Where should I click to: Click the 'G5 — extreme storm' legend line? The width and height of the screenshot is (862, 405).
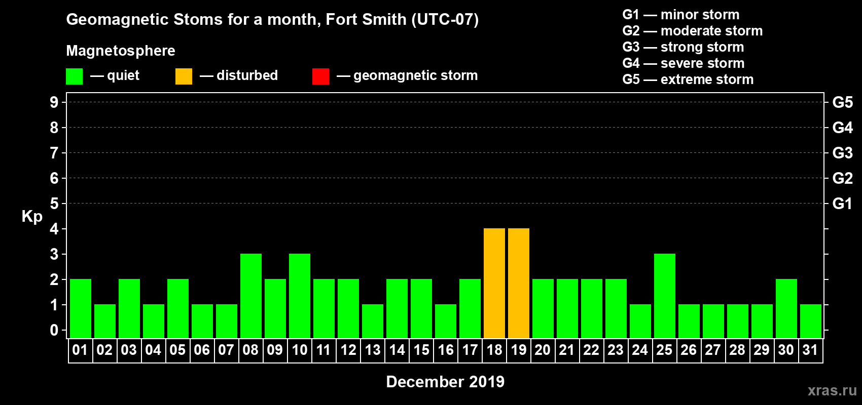point(688,79)
